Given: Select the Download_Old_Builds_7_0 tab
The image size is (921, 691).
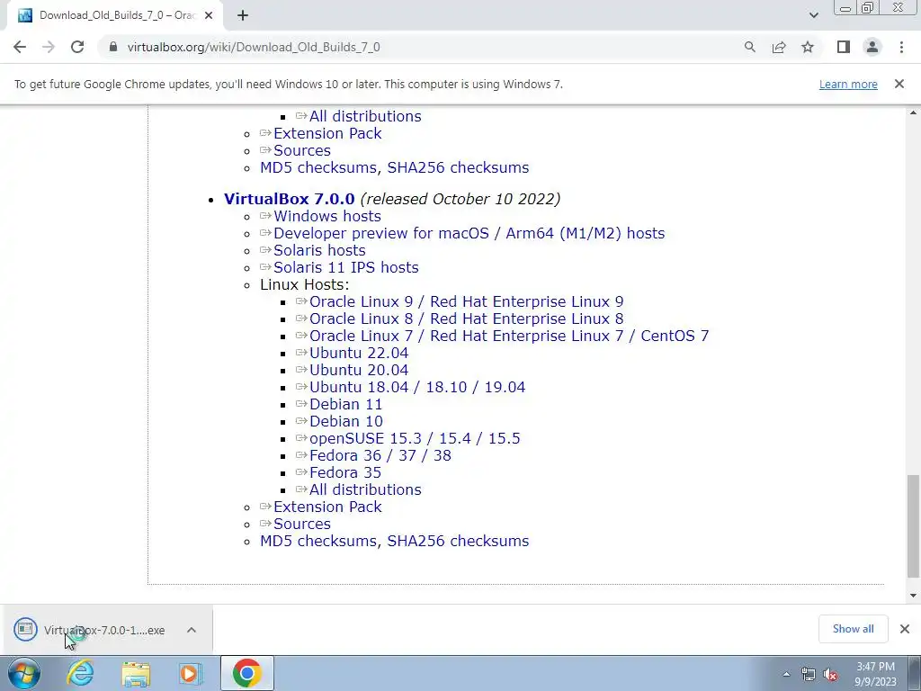Looking at the screenshot, I should [x=114, y=15].
